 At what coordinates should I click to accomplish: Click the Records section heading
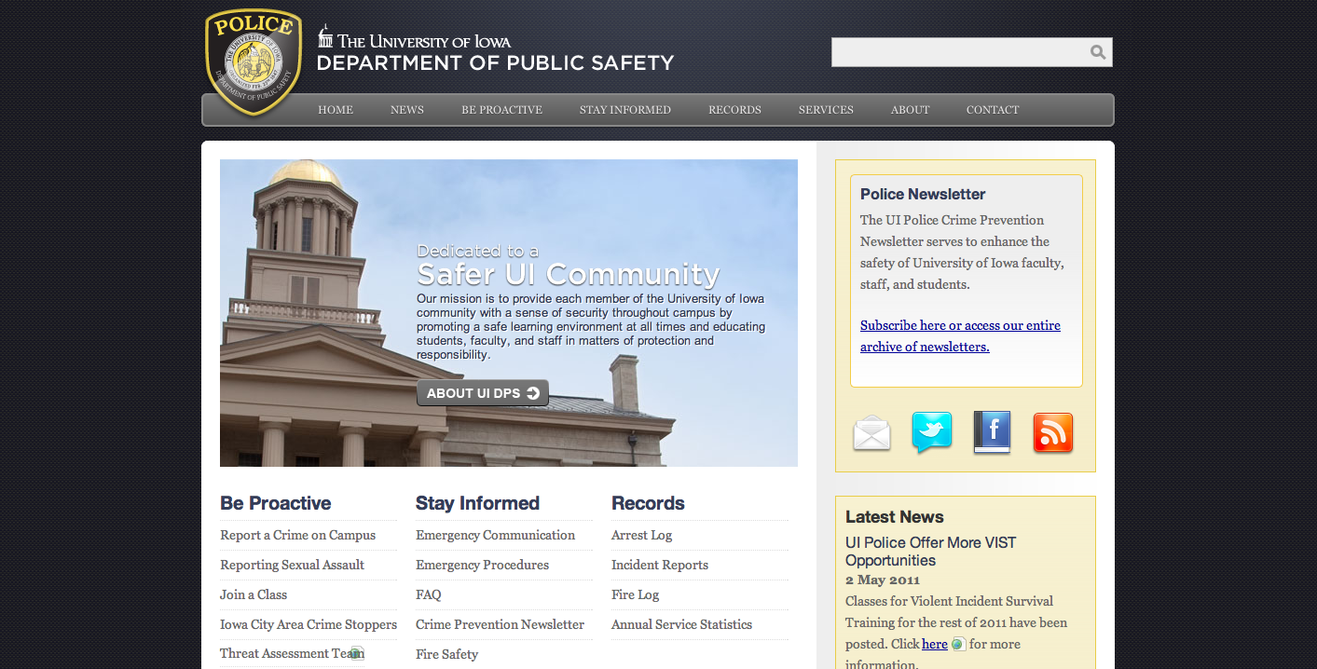click(649, 503)
